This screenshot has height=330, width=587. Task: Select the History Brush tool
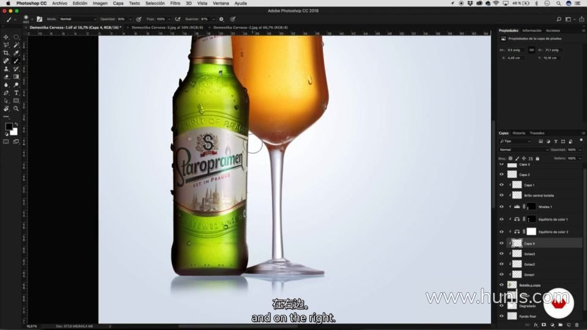(x=16, y=69)
